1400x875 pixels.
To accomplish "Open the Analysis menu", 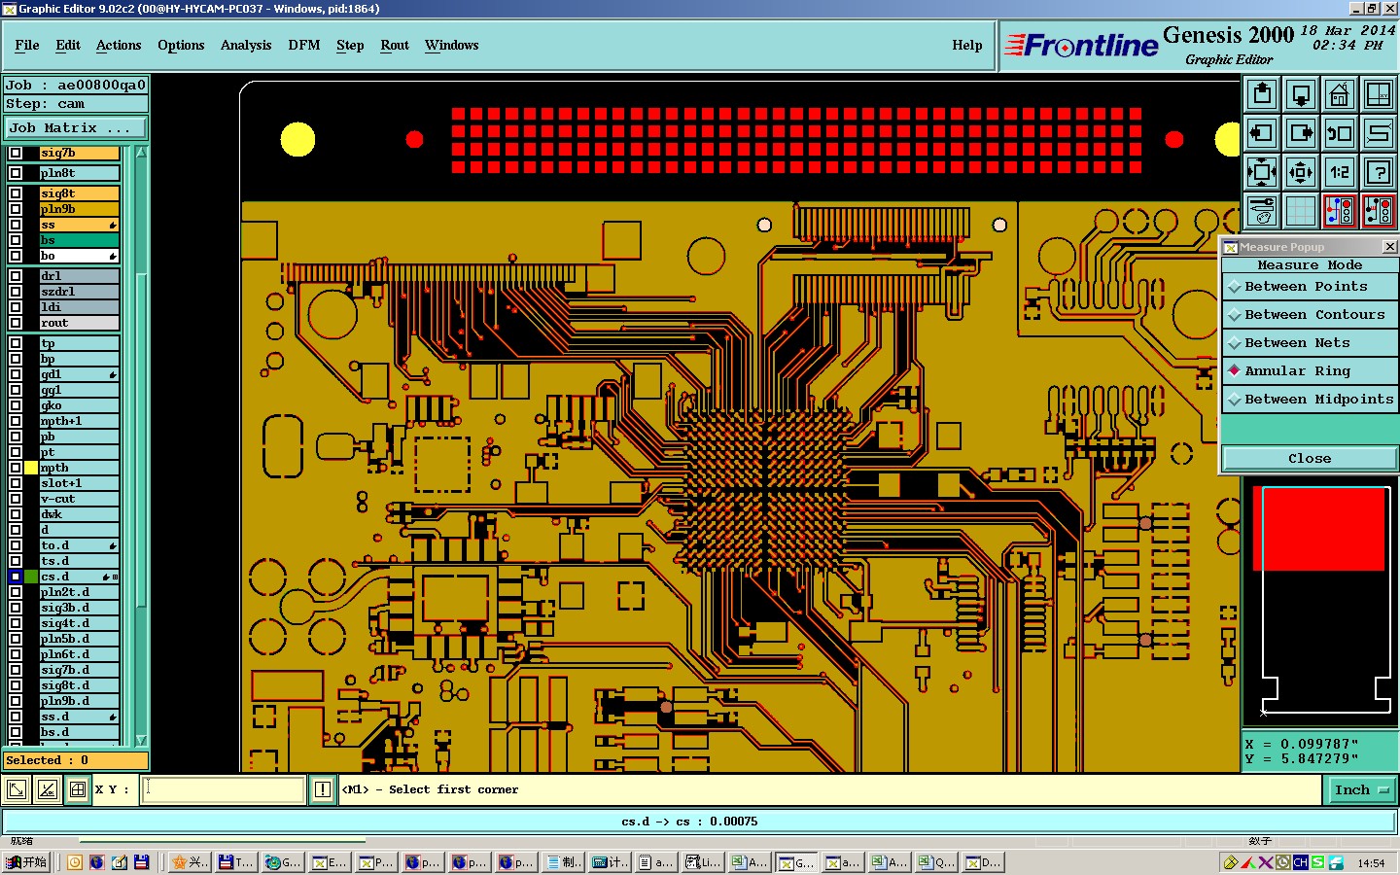I will [246, 45].
